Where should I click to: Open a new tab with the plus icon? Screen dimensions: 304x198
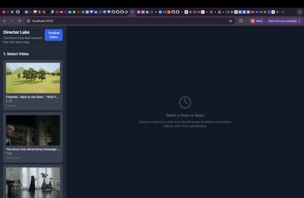[283, 12]
